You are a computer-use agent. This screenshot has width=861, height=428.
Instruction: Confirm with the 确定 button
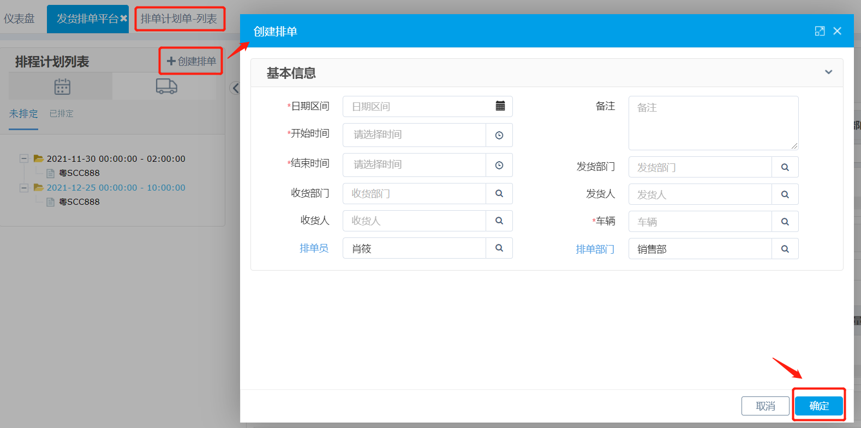point(819,406)
